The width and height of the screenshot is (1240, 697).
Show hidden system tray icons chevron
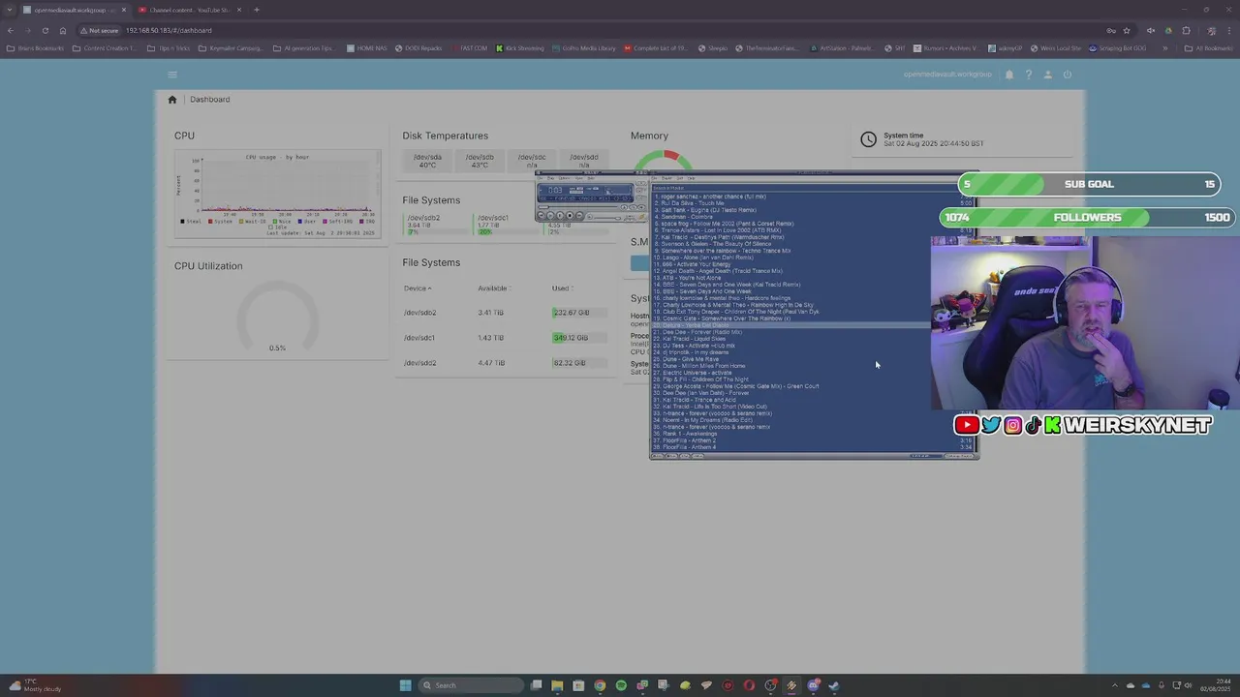[x=1114, y=685]
